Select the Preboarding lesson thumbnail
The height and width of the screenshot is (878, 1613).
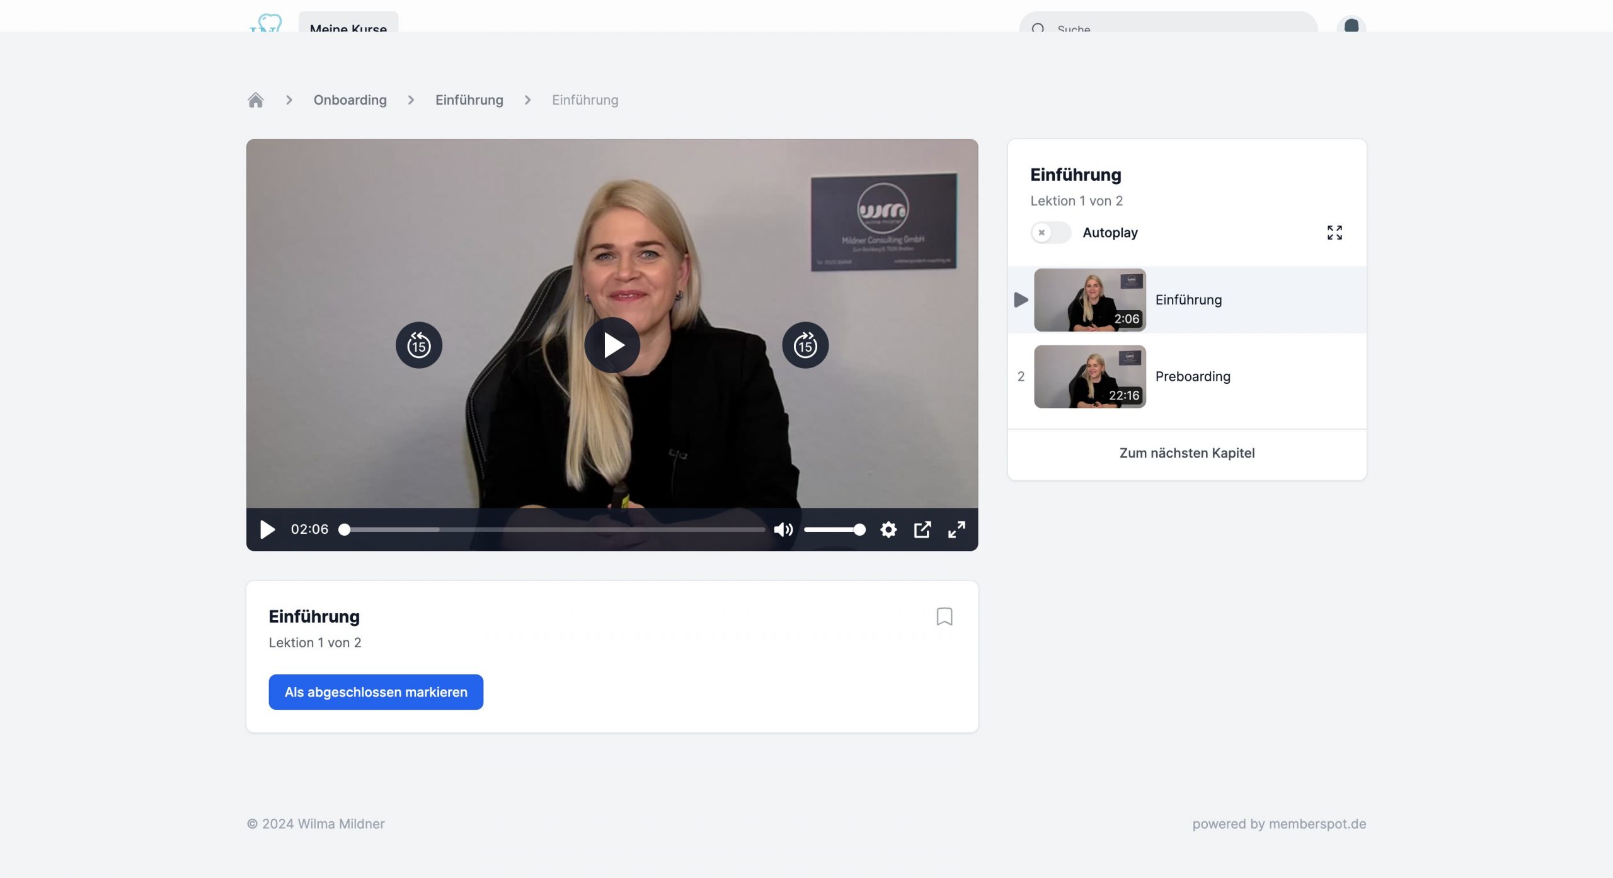tap(1089, 376)
